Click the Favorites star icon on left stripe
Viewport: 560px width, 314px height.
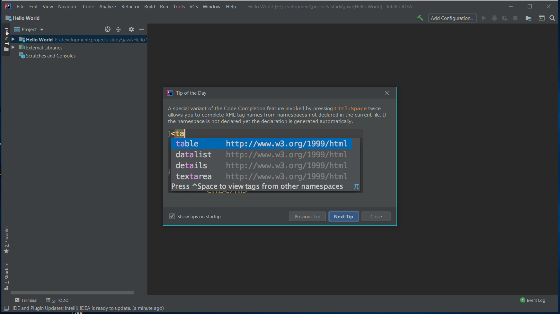point(6,251)
